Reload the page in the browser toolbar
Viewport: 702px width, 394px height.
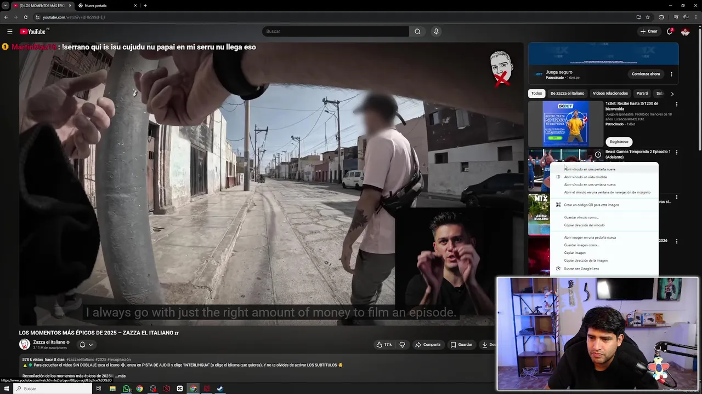coord(25,17)
